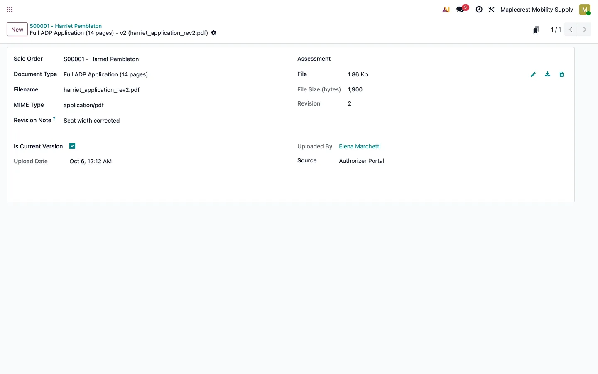
Task: Open the Elena Marchetti user link
Action: [x=360, y=146]
